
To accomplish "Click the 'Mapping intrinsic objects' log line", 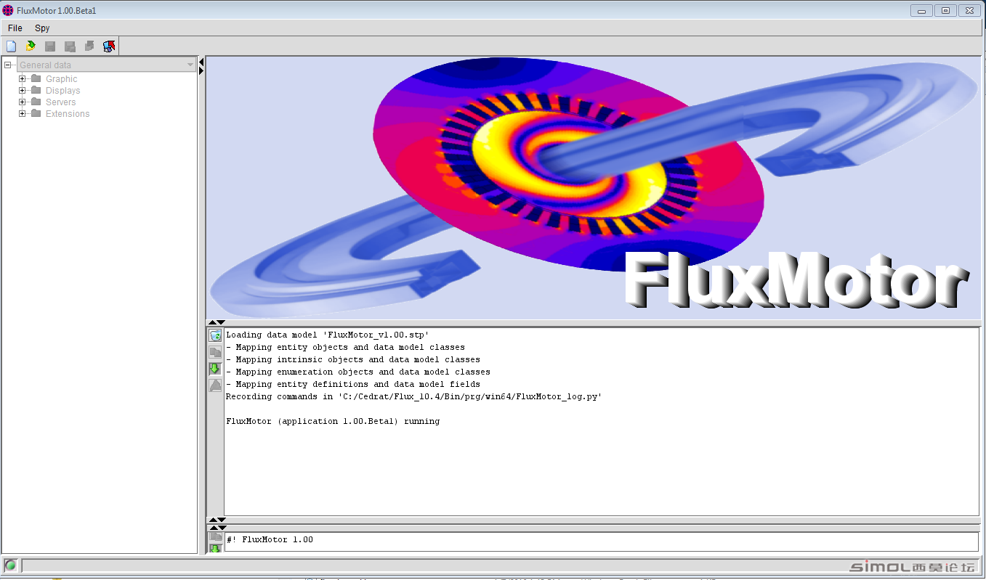I will tap(353, 360).
